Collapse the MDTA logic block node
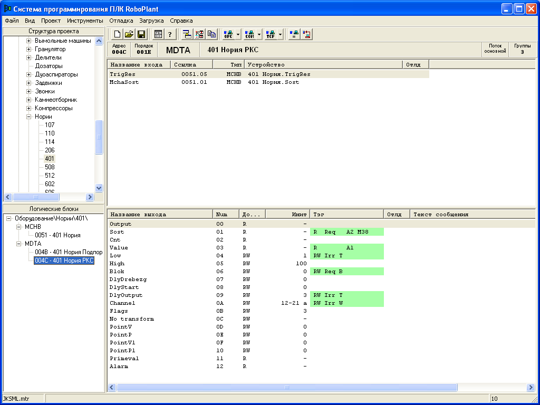This screenshot has height=405, width=540. click(20, 244)
